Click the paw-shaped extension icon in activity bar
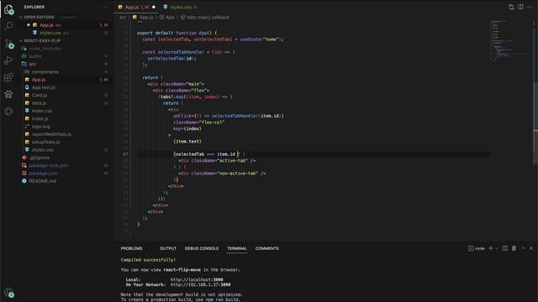Viewport: 538px width, 302px height. coord(8,95)
